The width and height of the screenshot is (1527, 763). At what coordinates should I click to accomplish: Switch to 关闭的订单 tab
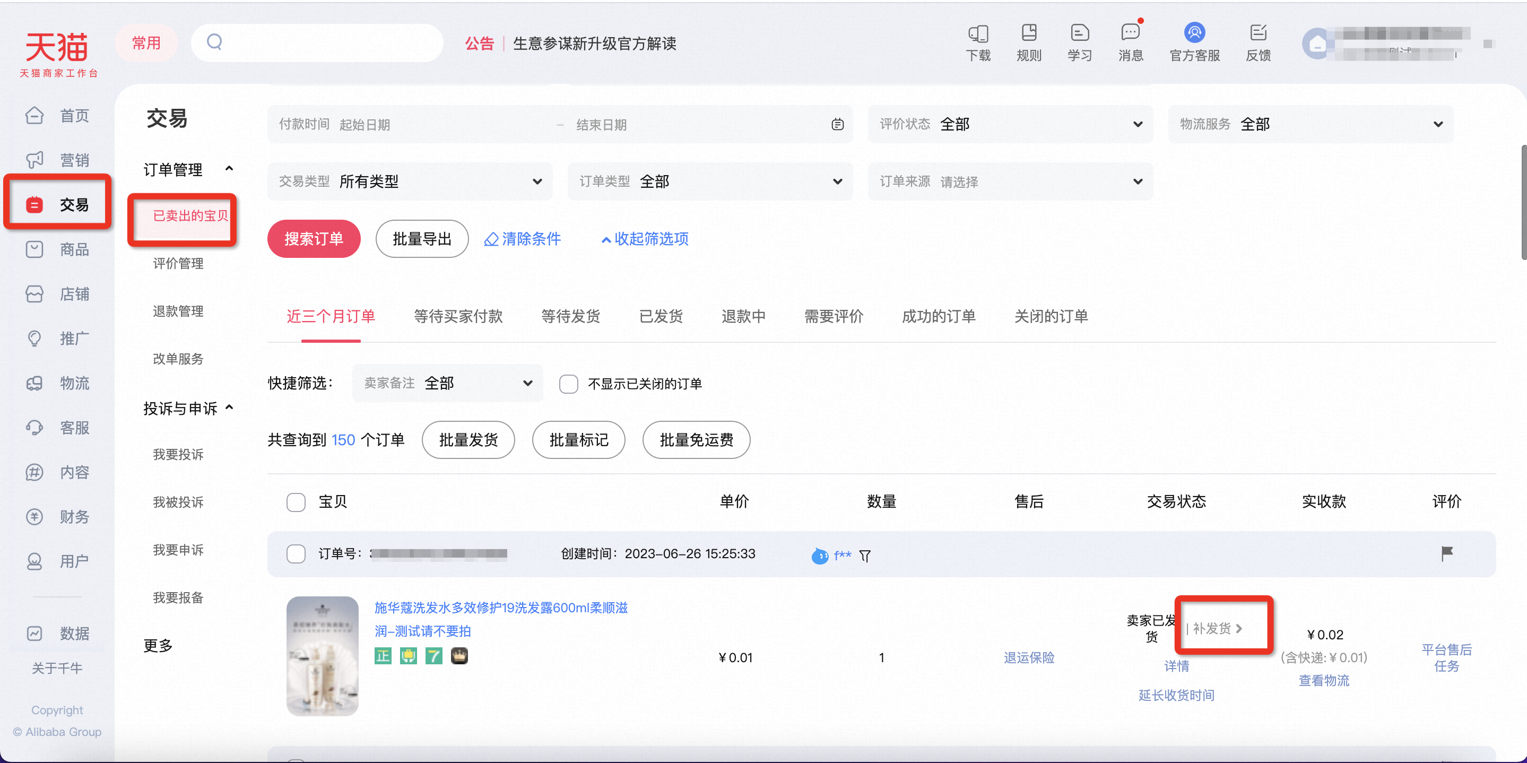click(1051, 316)
